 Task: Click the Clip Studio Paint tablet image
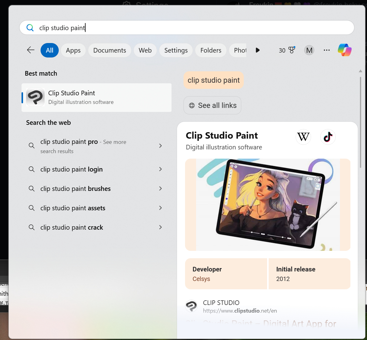(267, 204)
